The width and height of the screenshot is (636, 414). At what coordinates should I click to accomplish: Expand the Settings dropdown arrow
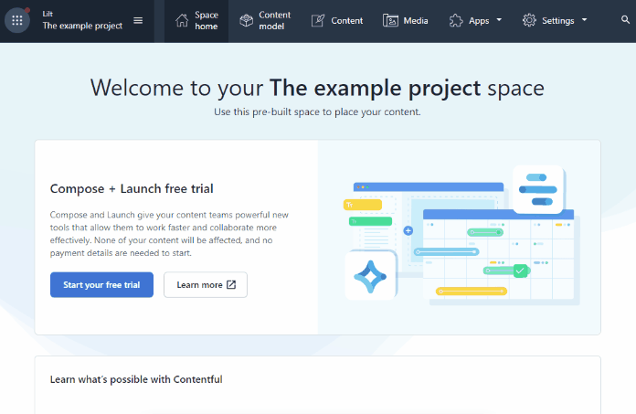click(x=584, y=19)
